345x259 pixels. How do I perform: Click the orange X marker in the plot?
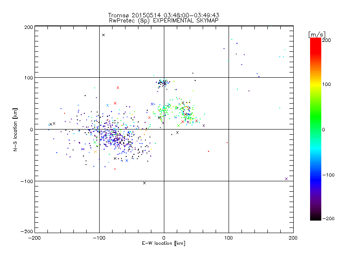tap(95, 152)
